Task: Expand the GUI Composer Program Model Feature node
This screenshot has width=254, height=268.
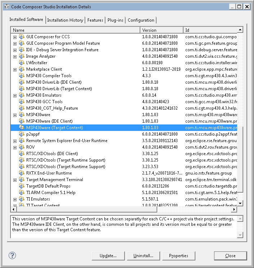Action: coord(15,44)
